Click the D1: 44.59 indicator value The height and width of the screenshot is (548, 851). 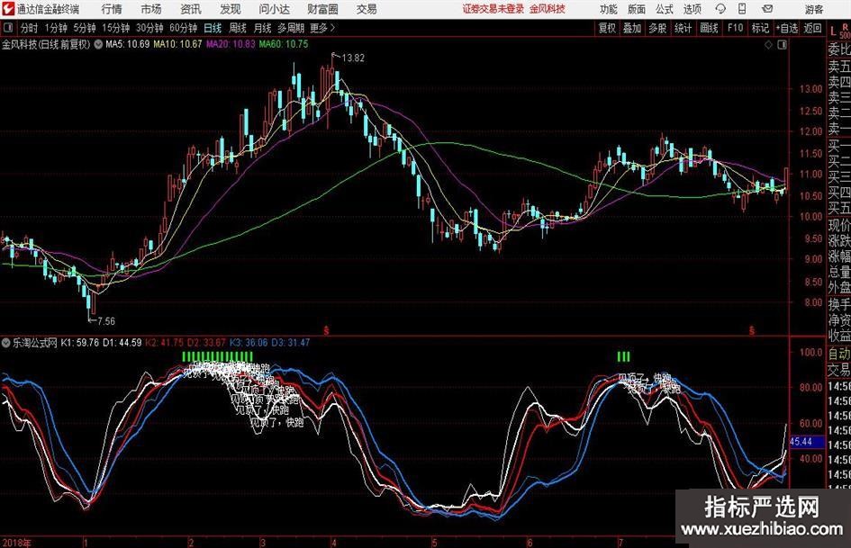pyautogui.click(x=122, y=343)
